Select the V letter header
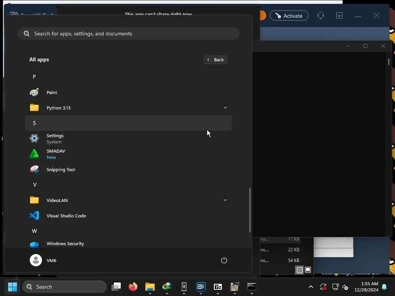The image size is (395, 296). click(x=35, y=185)
